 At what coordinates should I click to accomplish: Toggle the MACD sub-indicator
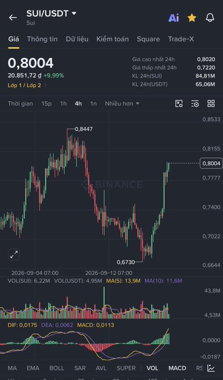(177, 368)
